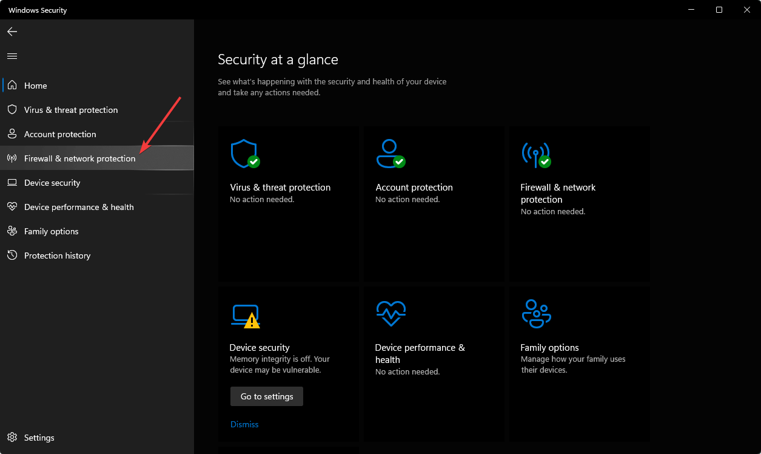Screen dimensions: 761x454
Task: Open Settings at the sidebar bottom
Action: (x=97, y=438)
